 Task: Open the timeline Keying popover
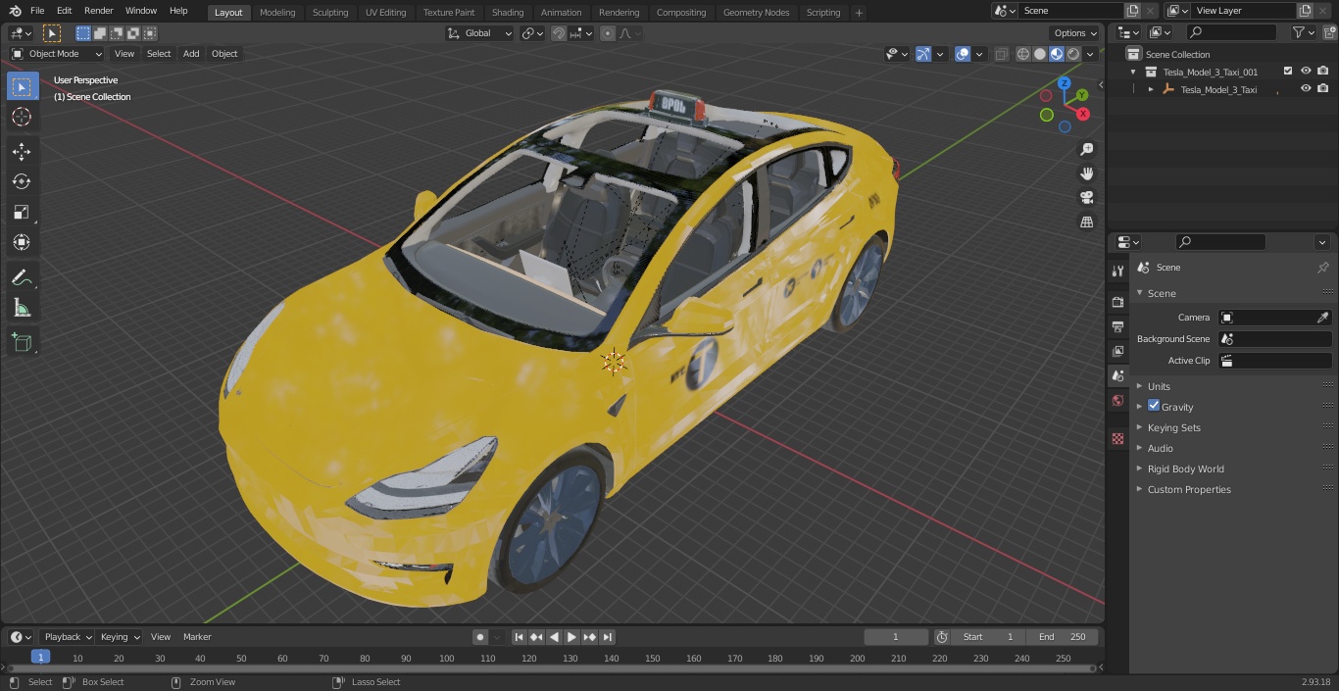tap(120, 637)
